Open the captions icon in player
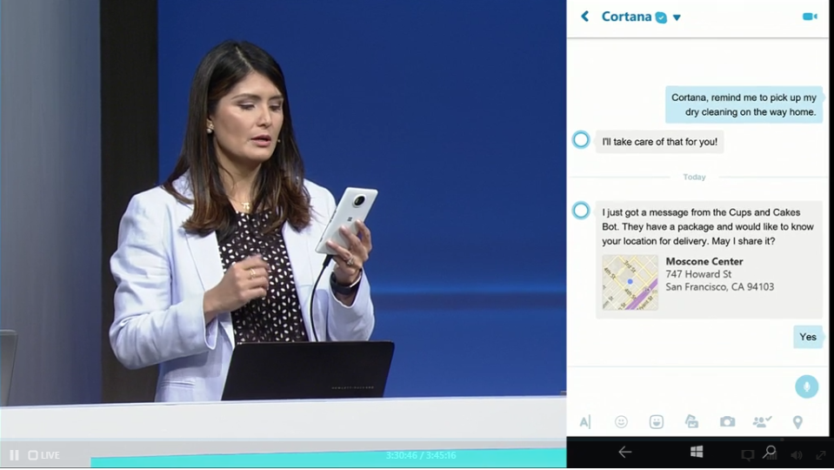 [747, 455]
